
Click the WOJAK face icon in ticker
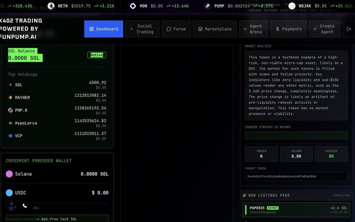292,6
